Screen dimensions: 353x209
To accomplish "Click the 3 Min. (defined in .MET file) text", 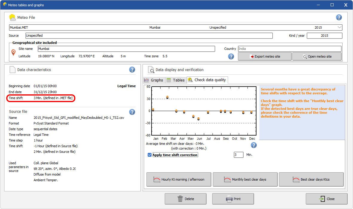I will pos(54,98).
